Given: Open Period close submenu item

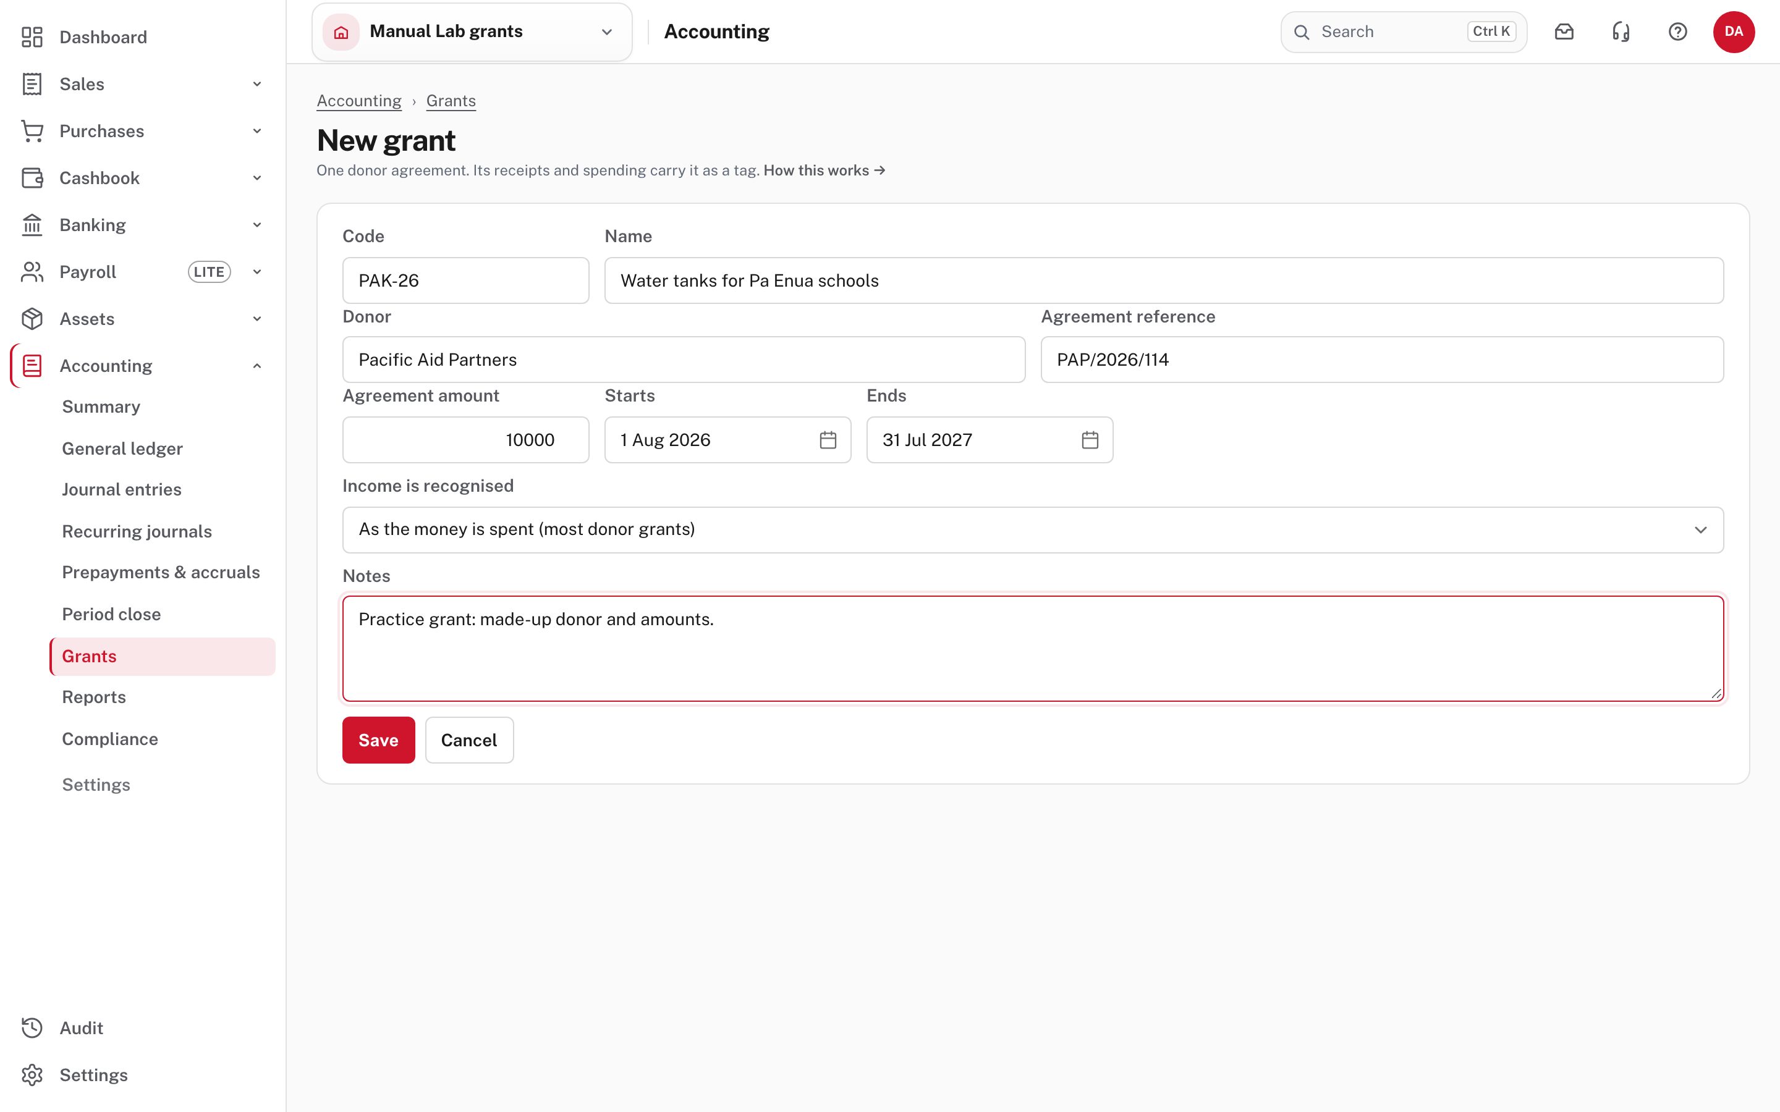Looking at the screenshot, I should [x=111, y=614].
